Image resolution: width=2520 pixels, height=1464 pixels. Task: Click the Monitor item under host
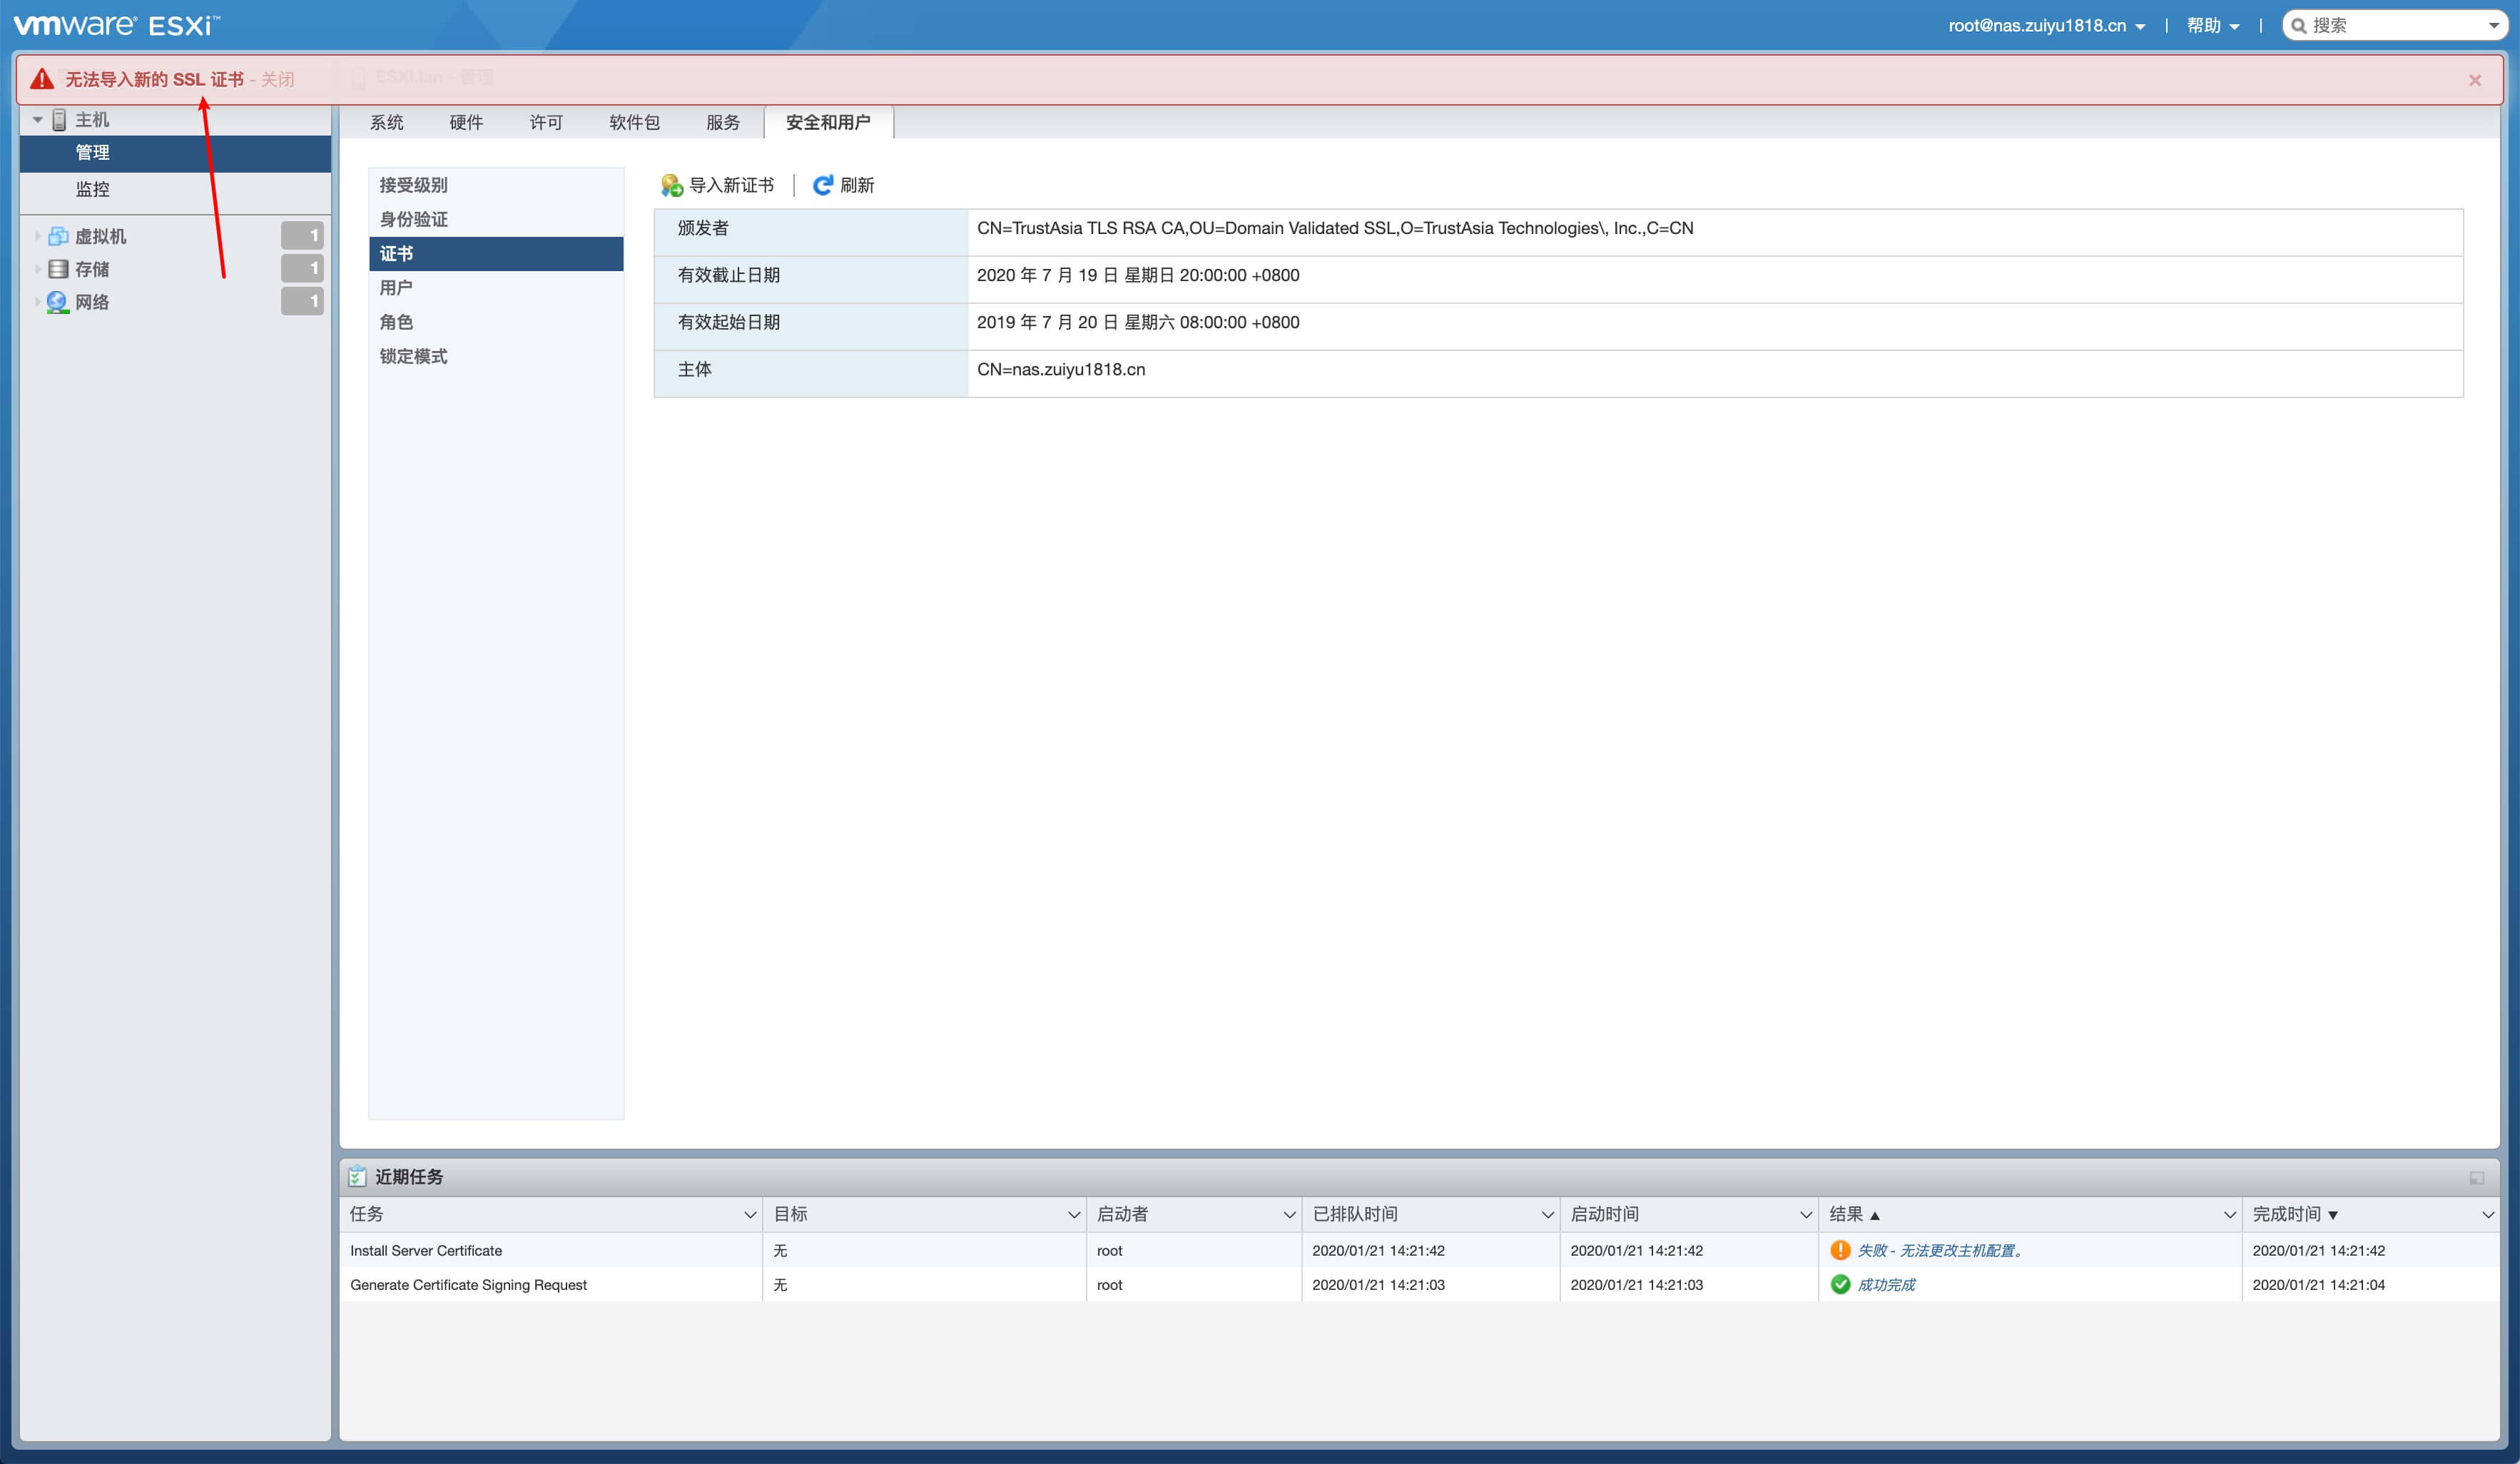(x=92, y=189)
